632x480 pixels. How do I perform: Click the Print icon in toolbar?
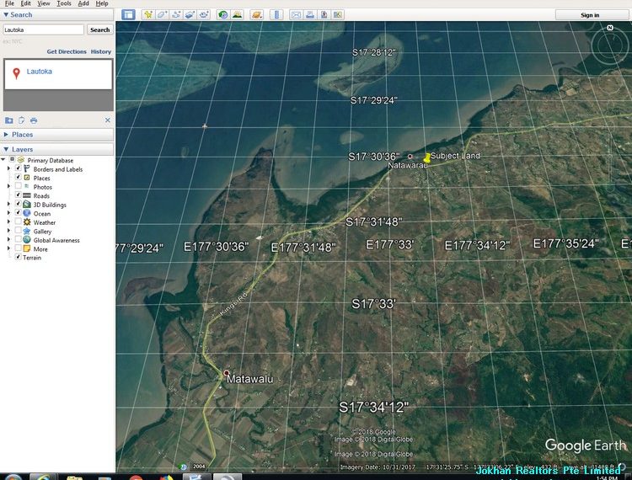tap(310, 15)
